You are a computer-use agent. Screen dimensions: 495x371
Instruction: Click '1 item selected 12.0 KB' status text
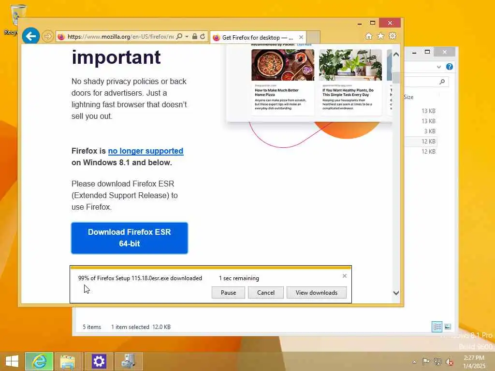[x=141, y=327]
